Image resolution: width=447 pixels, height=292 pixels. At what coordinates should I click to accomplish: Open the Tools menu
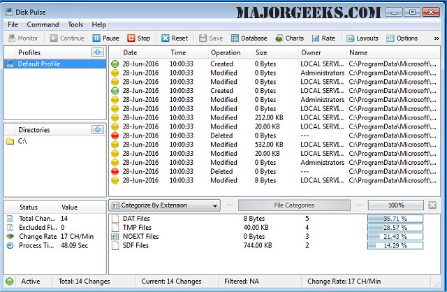[x=75, y=24]
